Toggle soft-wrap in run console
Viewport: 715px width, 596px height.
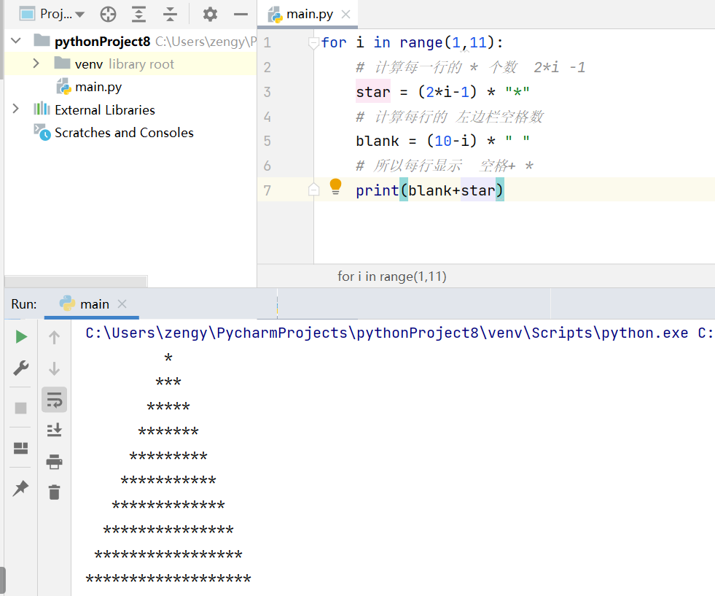point(54,400)
